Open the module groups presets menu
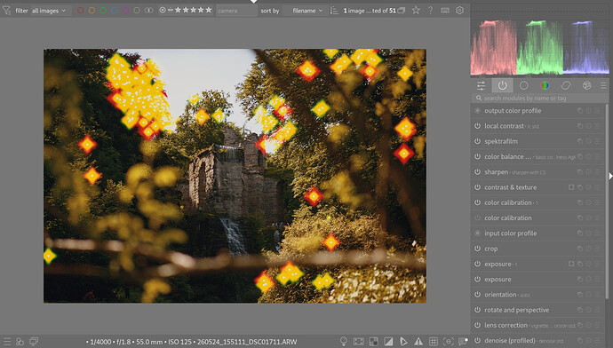This screenshot has height=348, width=613. click(x=603, y=85)
